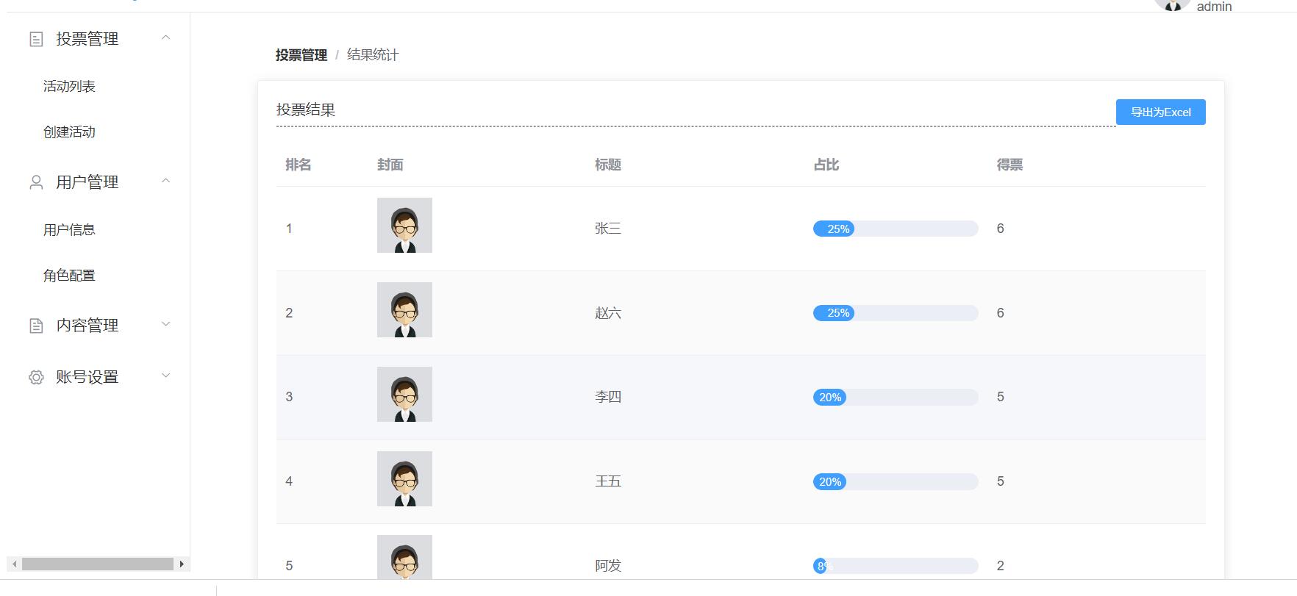Click the 账号设置 gear icon
The width and height of the screenshot is (1297, 596).
pyautogui.click(x=36, y=377)
